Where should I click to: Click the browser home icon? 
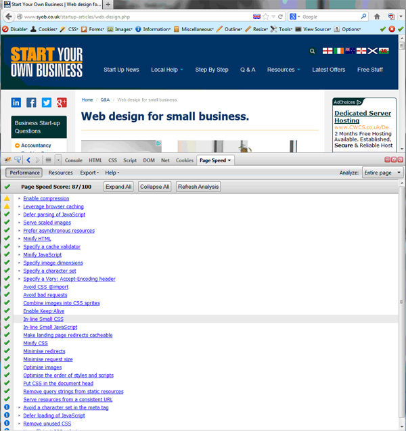pyautogui.click(x=377, y=16)
